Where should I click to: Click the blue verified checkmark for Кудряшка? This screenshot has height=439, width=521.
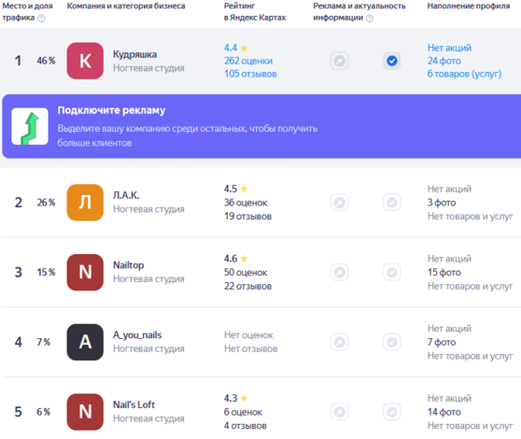392,61
